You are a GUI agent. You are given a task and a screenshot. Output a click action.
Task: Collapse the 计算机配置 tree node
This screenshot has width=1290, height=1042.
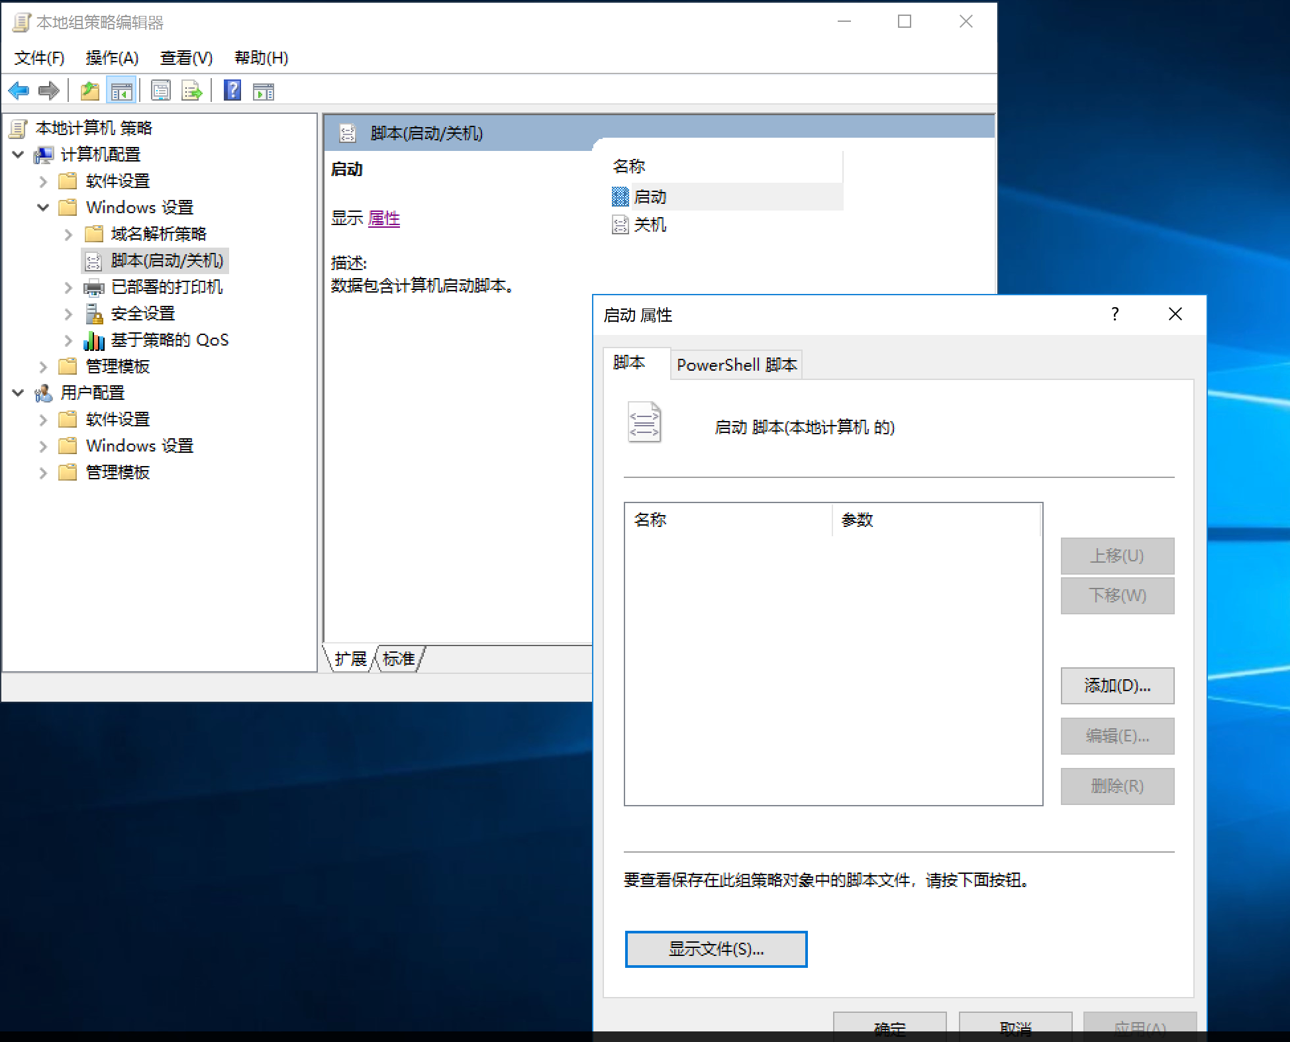pos(18,155)
